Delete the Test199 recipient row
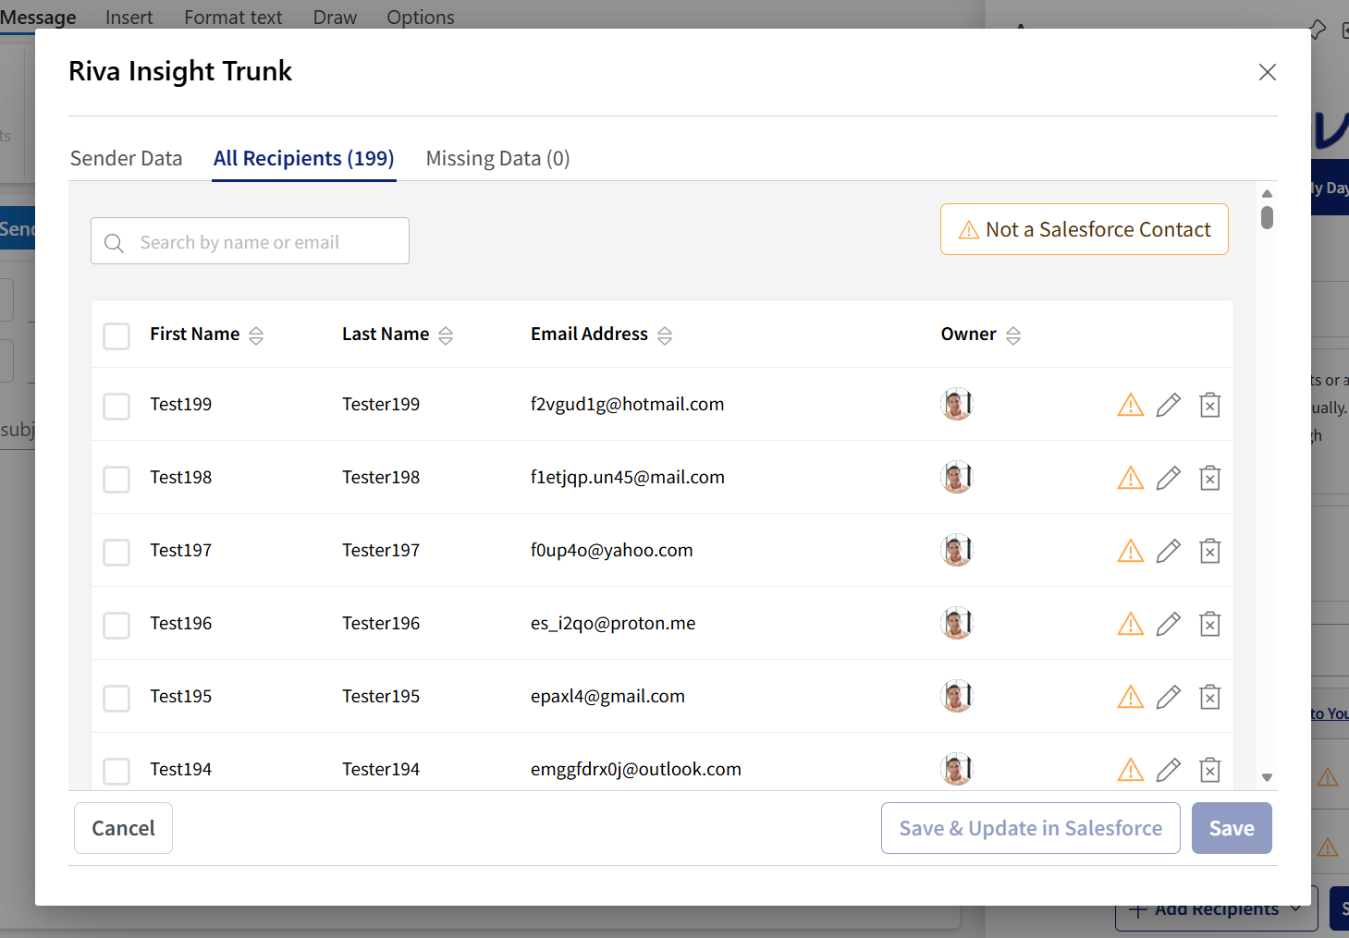Viewport: 1349px width, 938px height. [1209, 405]
